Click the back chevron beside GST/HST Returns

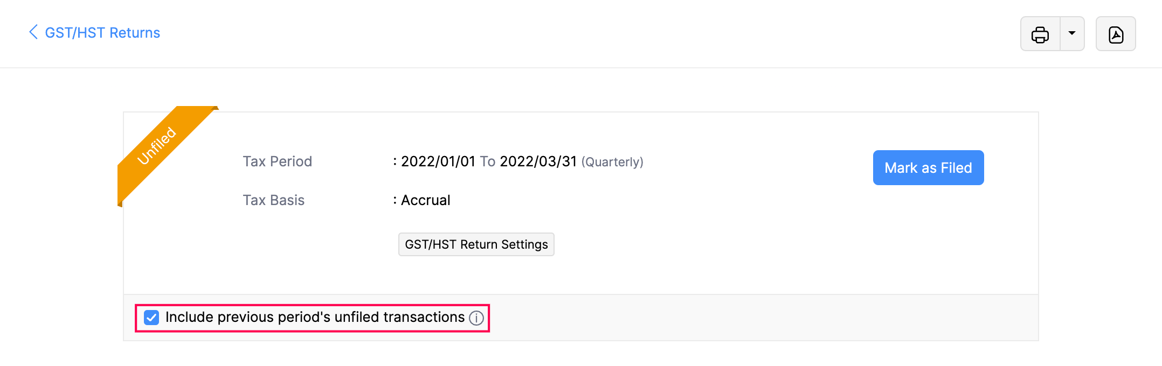(x=33, y=32)
